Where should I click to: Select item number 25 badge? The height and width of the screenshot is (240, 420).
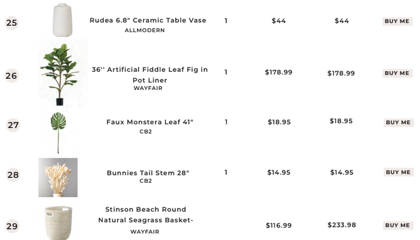tap(12, 23)
